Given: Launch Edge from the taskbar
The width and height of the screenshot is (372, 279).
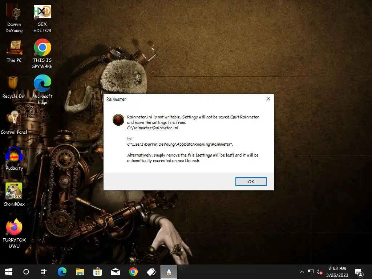Looking at the screenshot, I should (x=62, y=272).
